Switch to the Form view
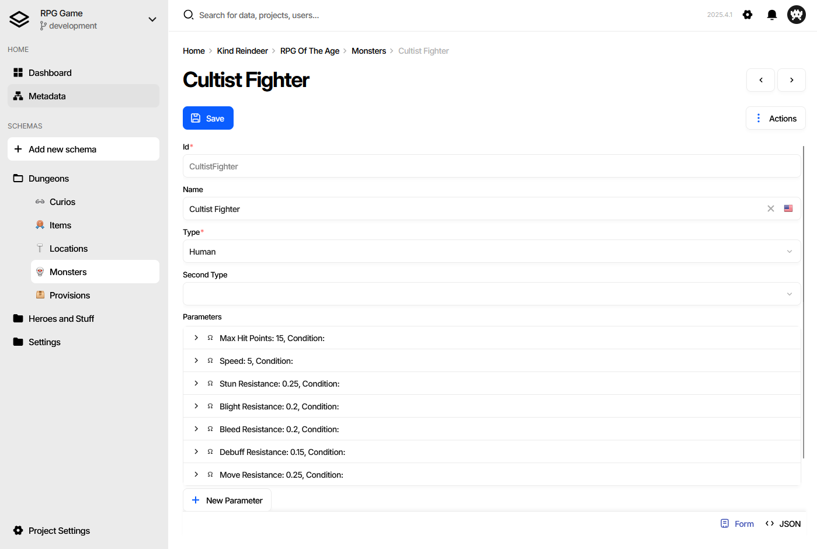 coord(737,524)
